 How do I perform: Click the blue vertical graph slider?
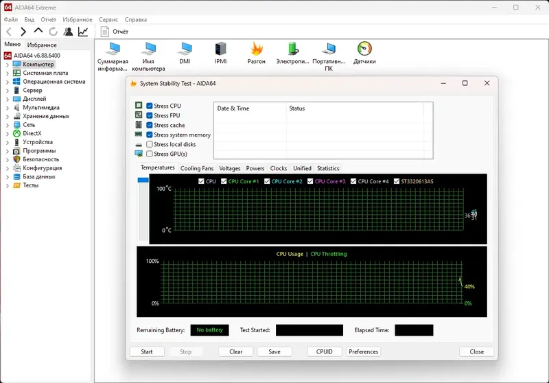(143, 180)
